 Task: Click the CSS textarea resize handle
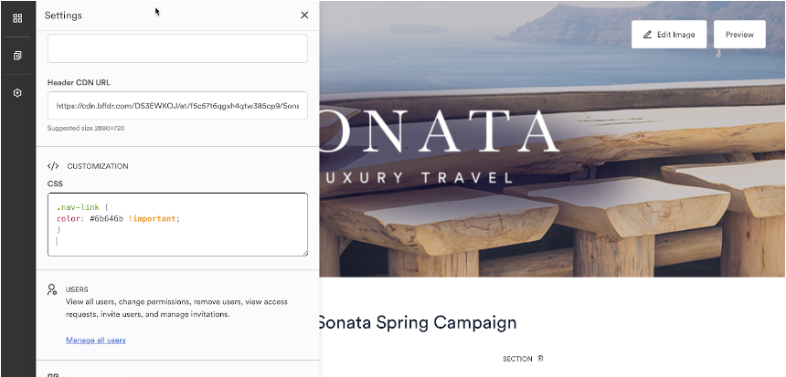[x=304, y=253]
